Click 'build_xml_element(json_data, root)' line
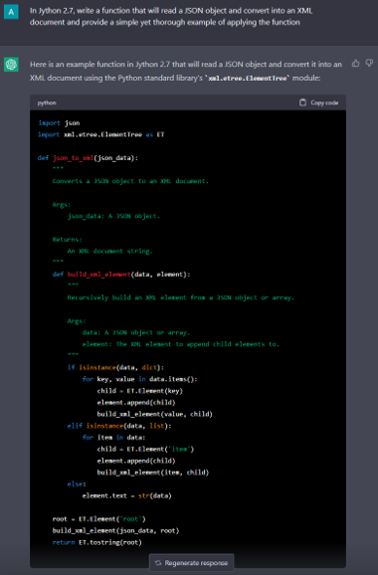378x575 pixels. [x=115, y=530]
